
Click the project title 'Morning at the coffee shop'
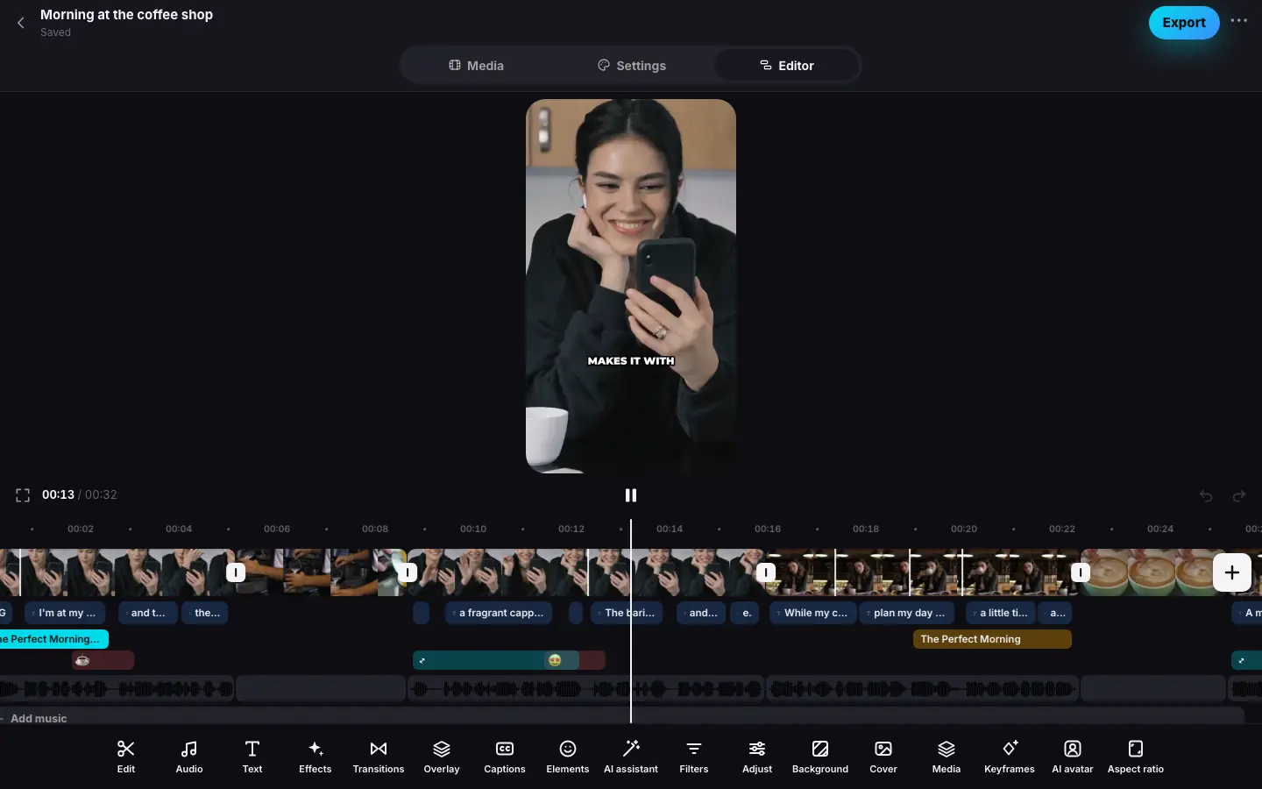(x=126, y=15)
